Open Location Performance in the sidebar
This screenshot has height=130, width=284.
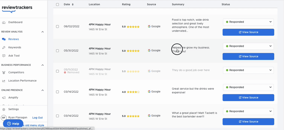[22, 81]
